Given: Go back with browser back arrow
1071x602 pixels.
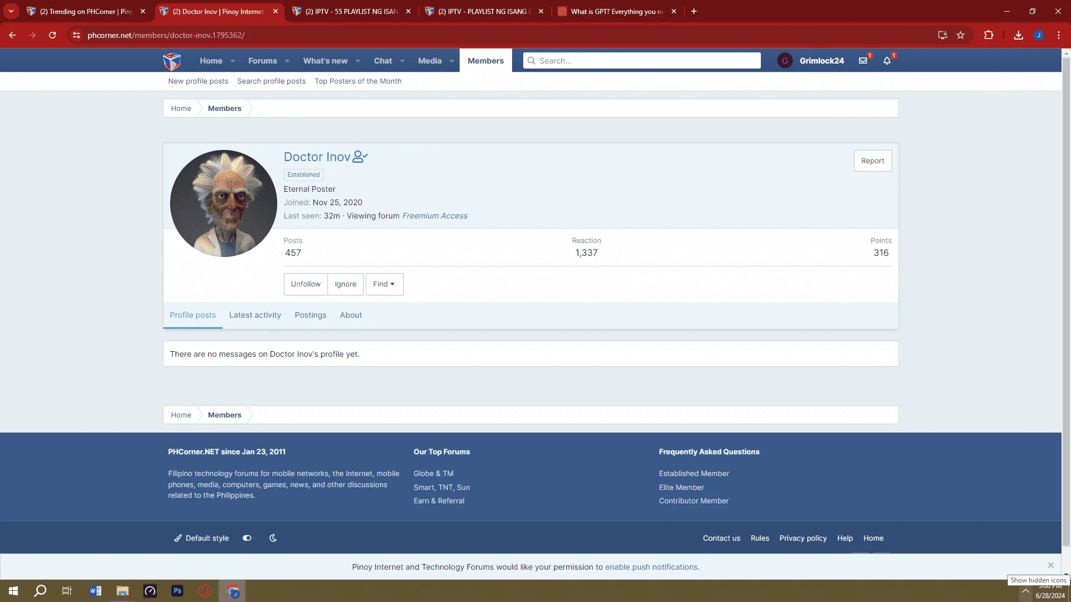Looking at the screenshot, I should [12, 35].
